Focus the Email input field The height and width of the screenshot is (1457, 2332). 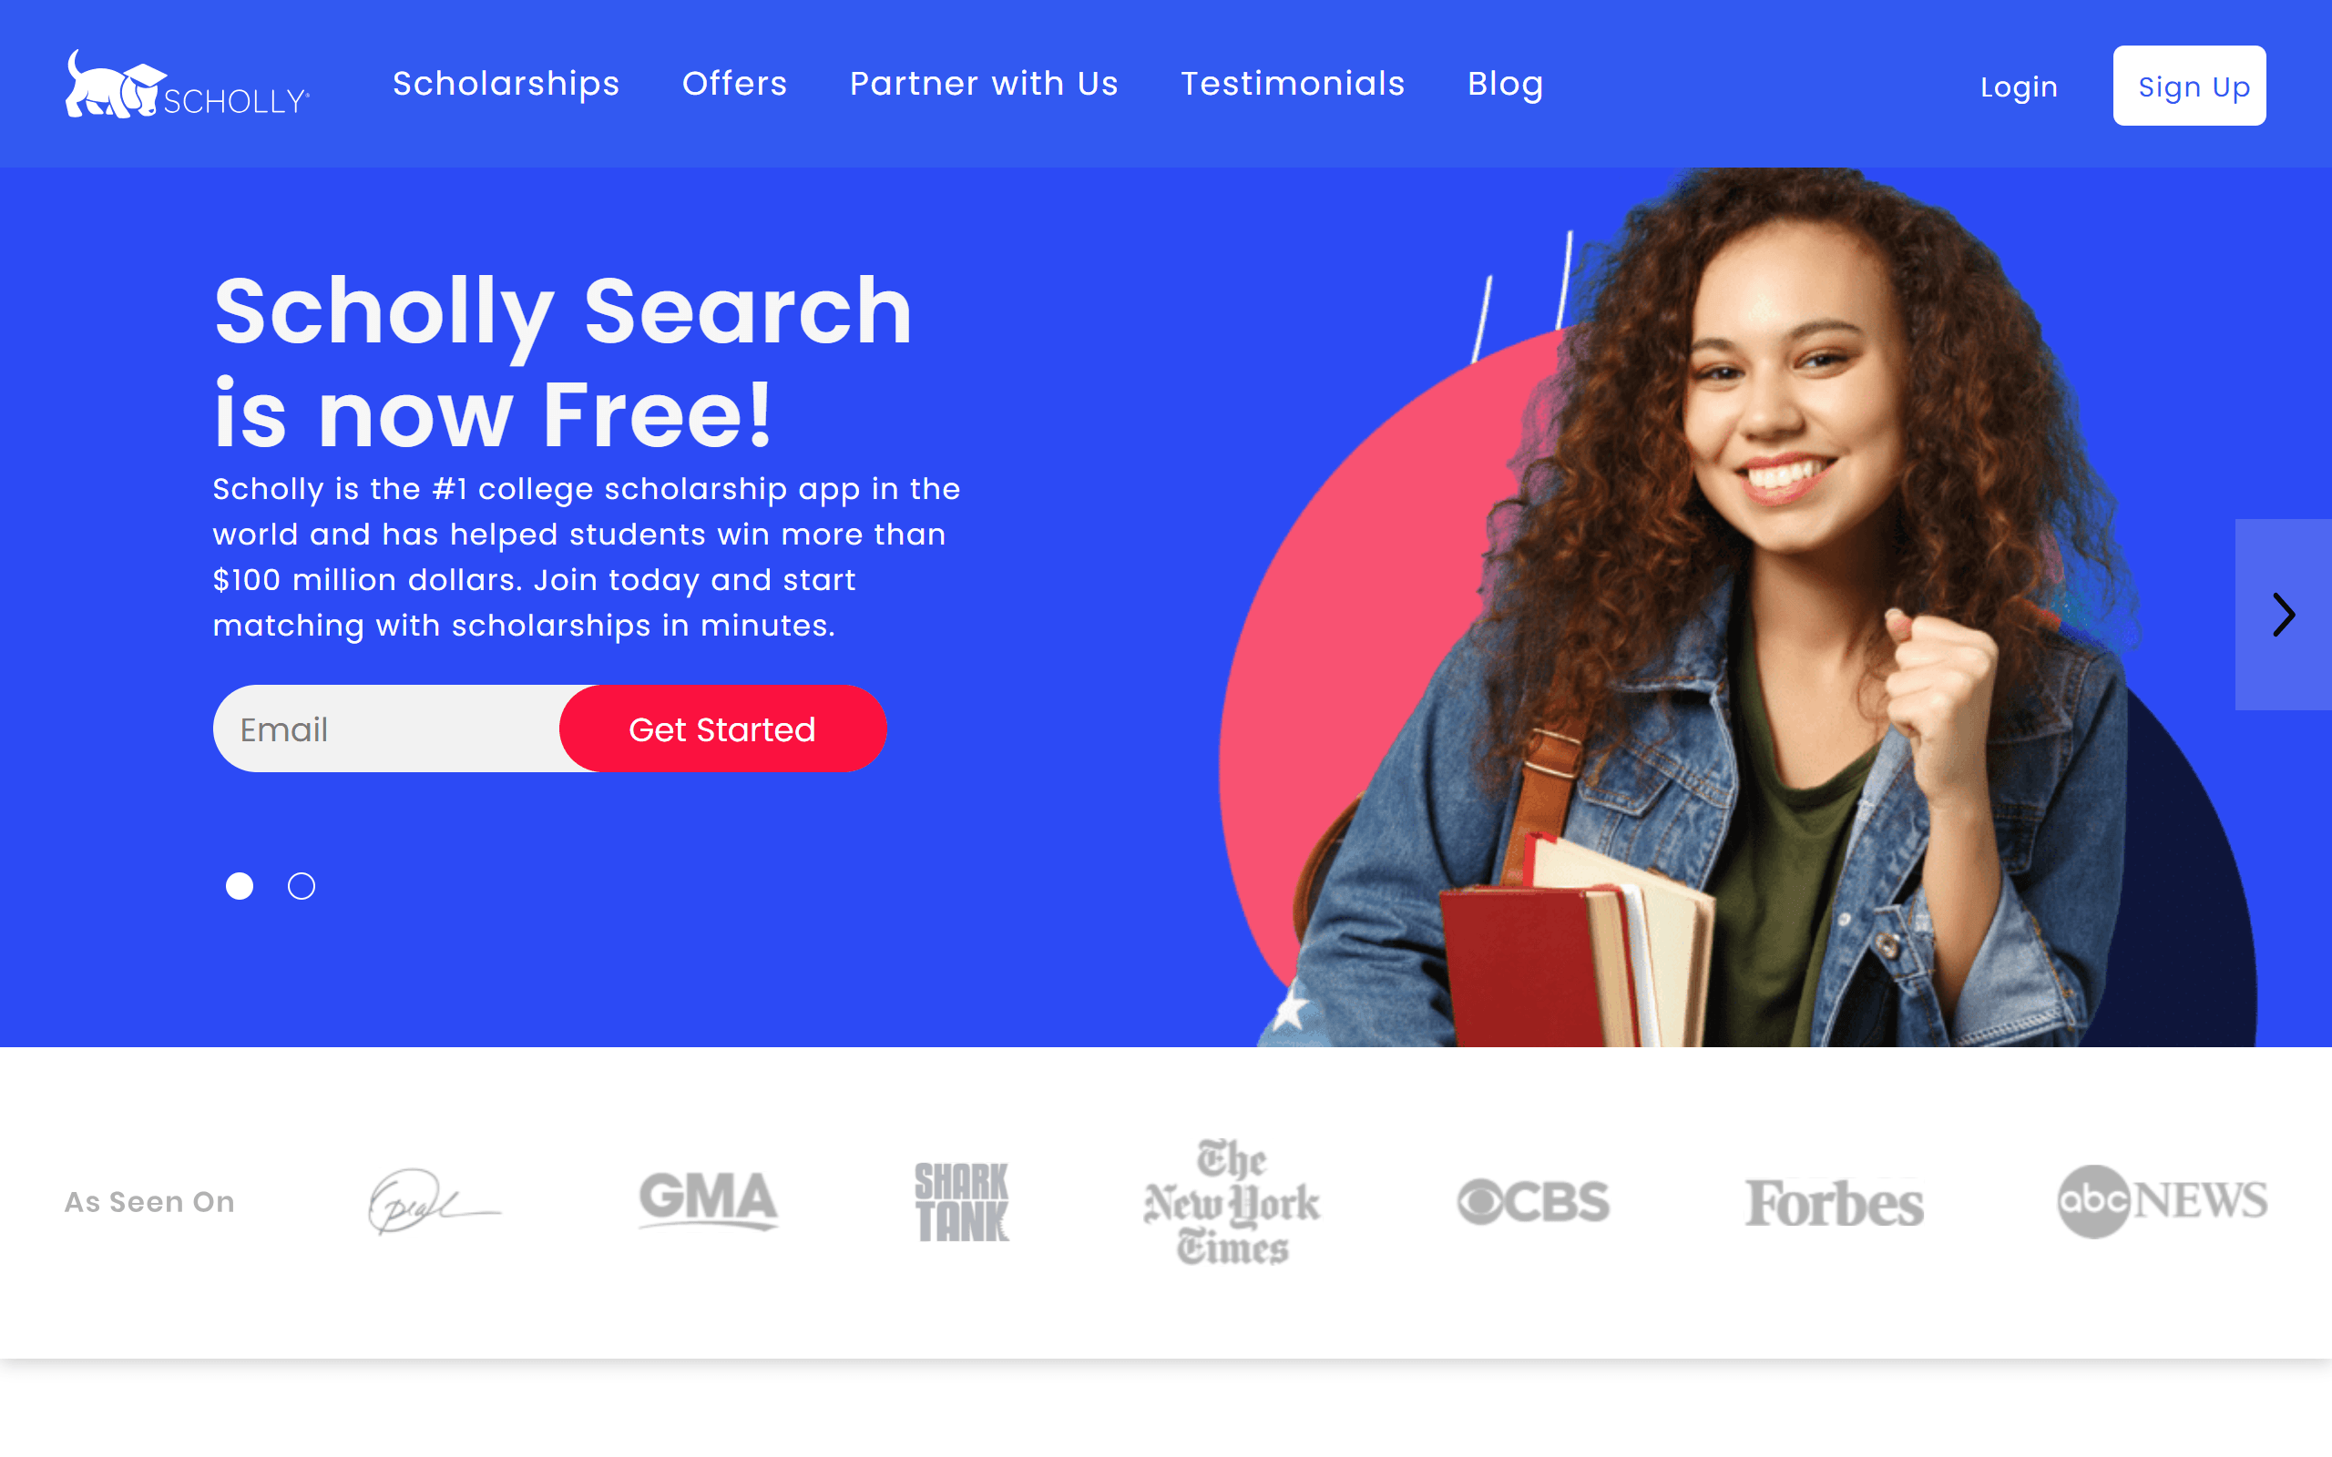pos(386,728)
